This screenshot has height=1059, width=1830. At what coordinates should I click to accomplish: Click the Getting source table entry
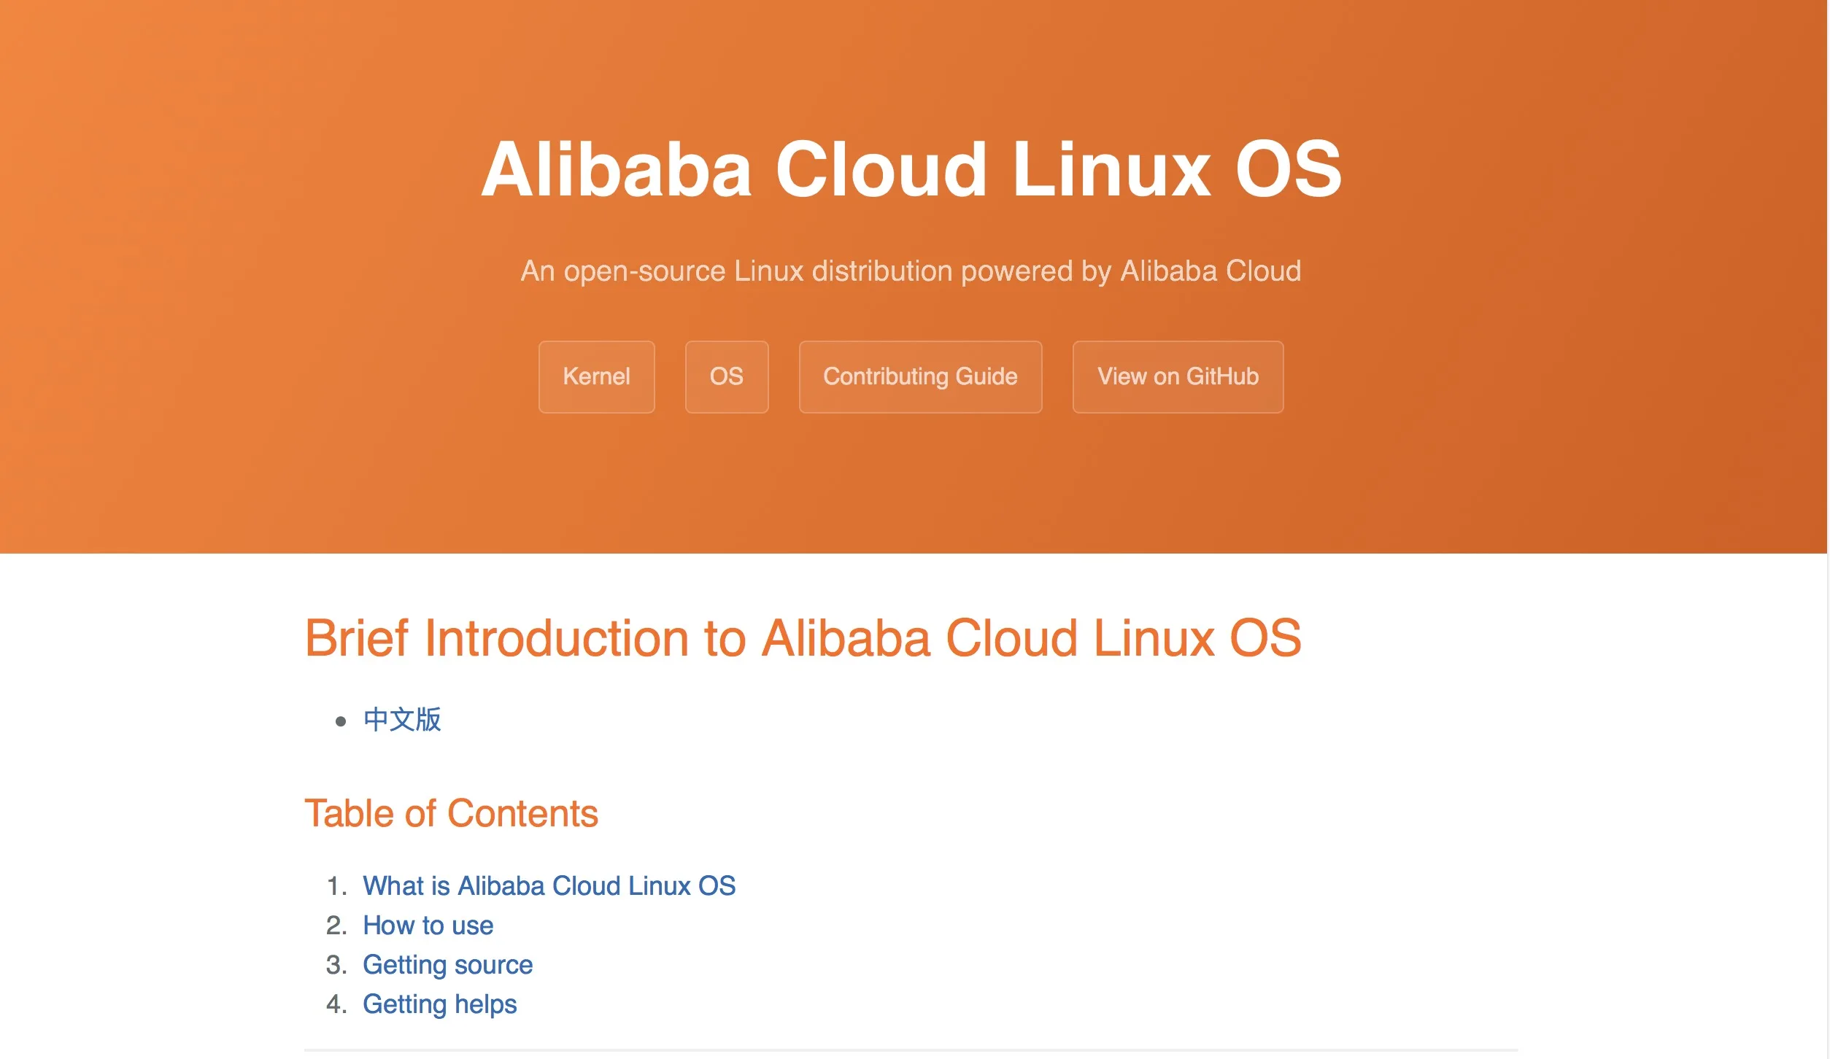pos(447,964)
